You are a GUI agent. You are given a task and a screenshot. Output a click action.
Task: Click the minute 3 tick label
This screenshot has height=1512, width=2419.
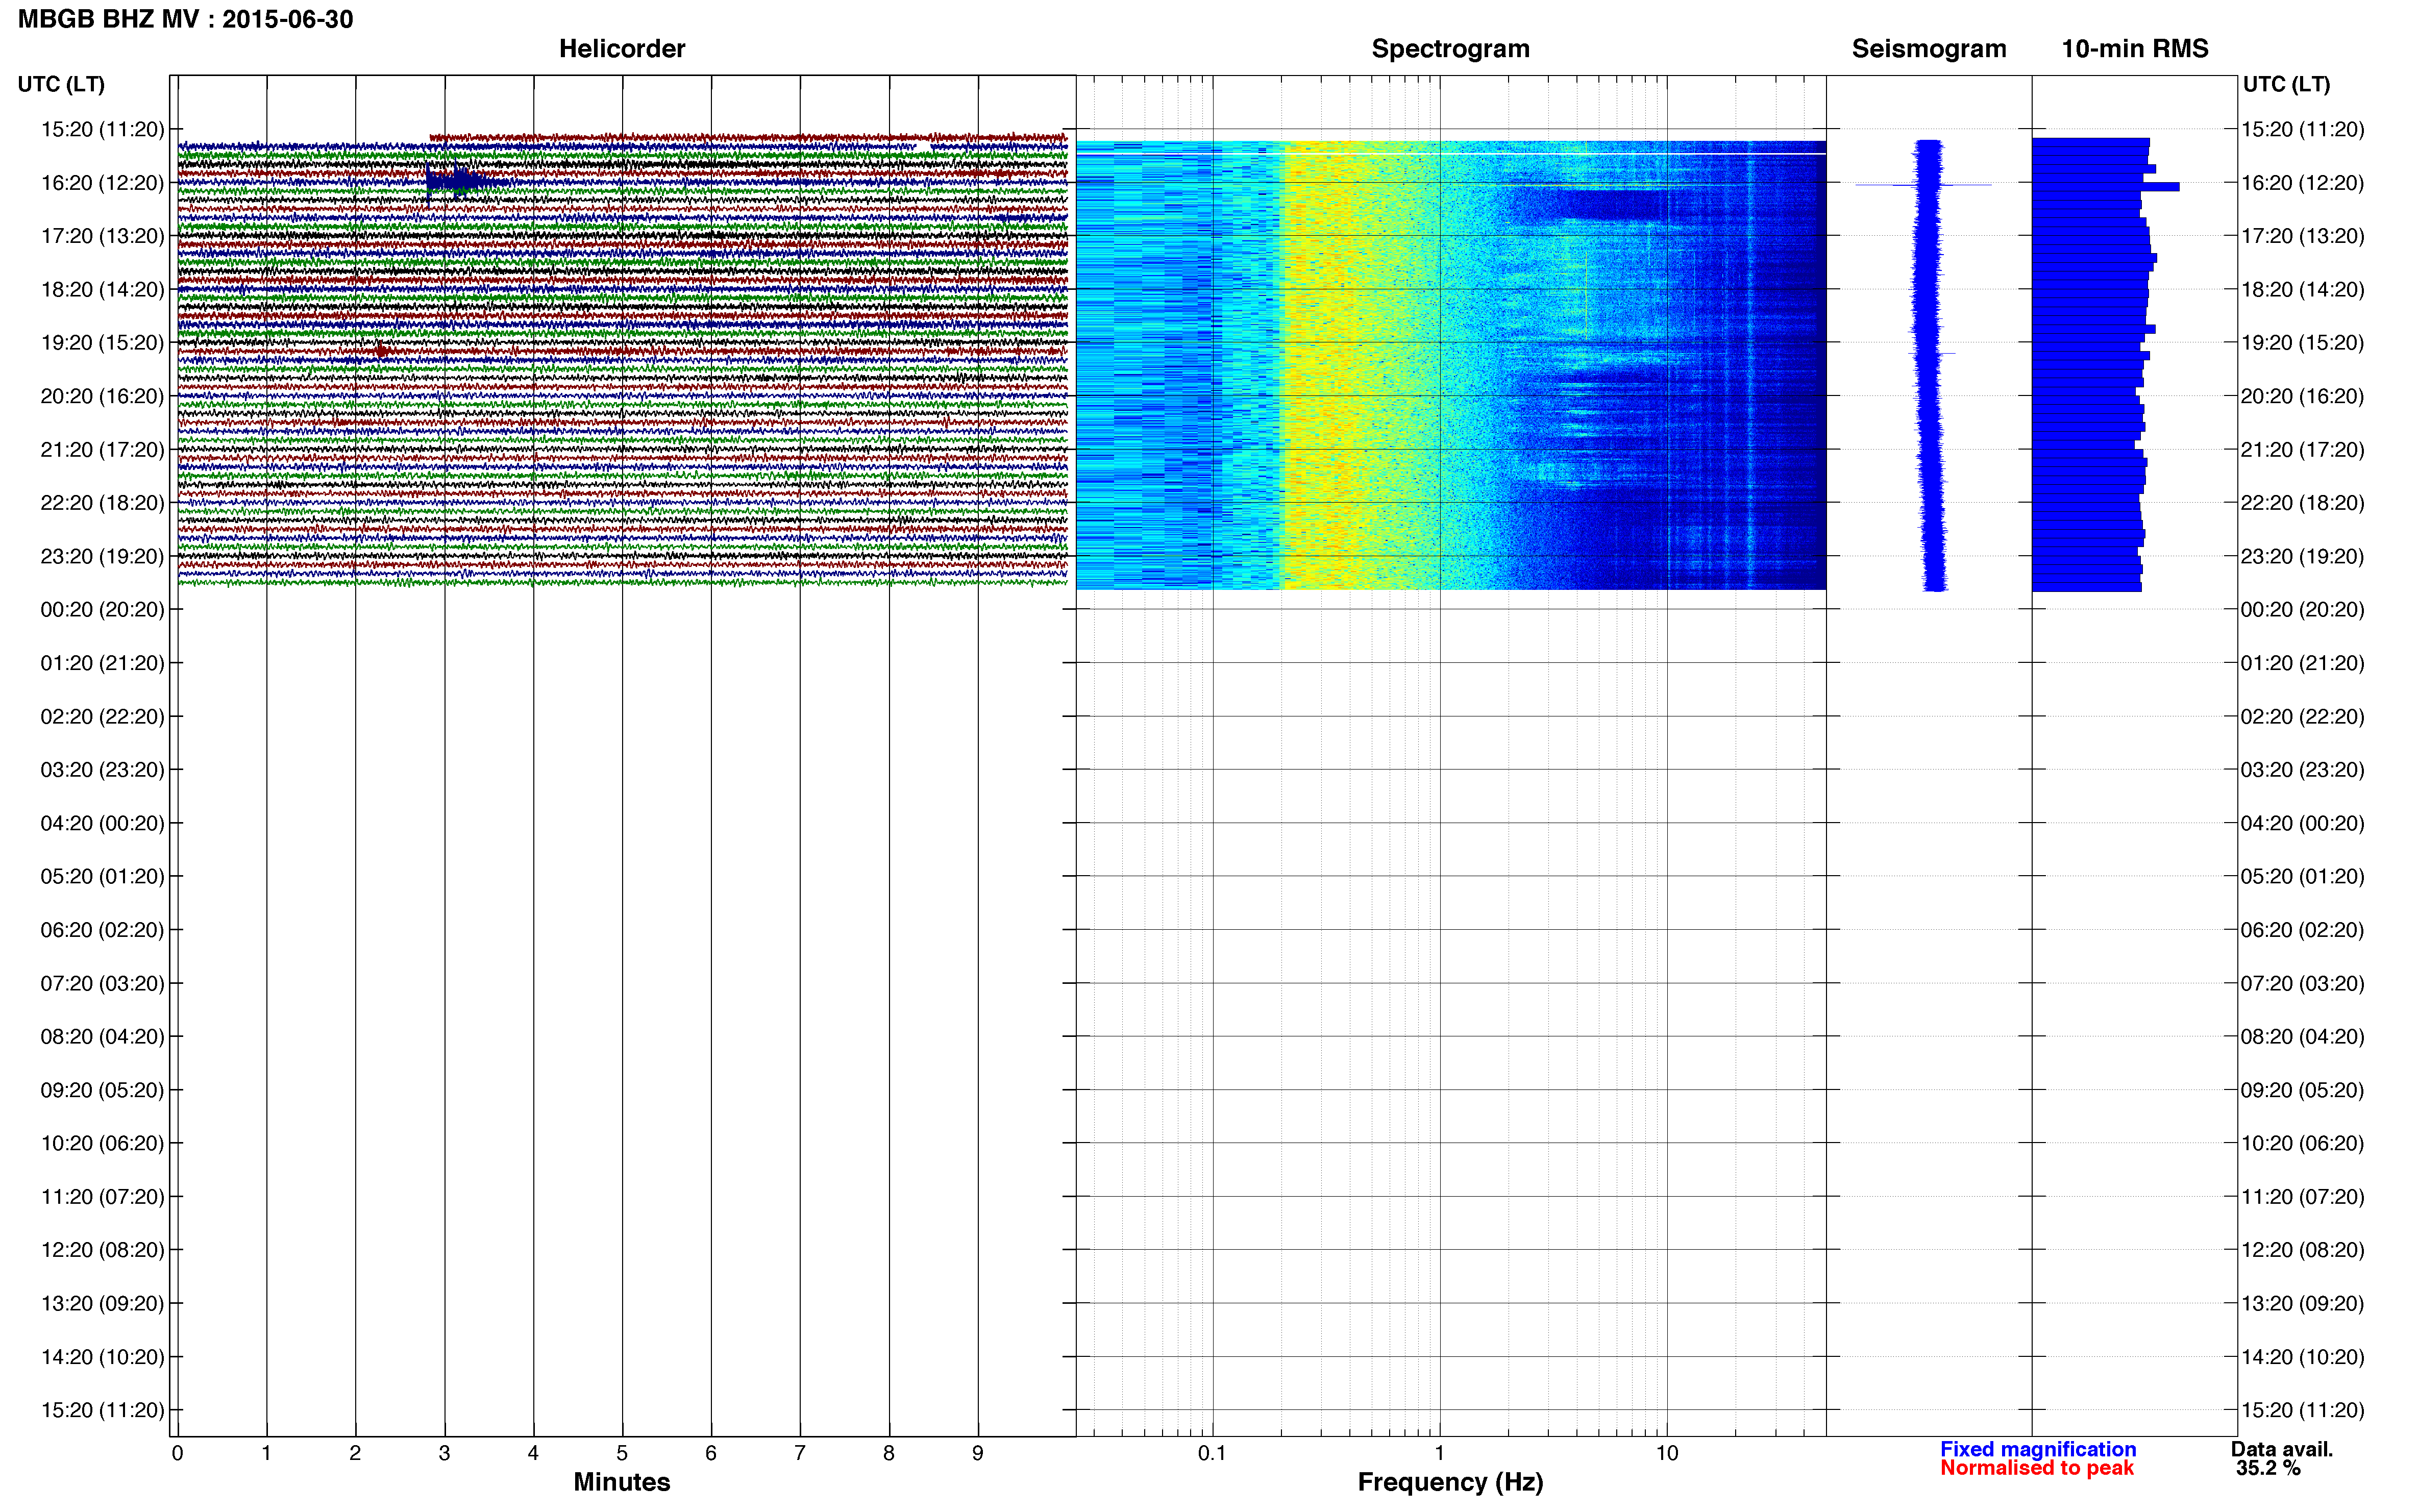coord(444,1453)
